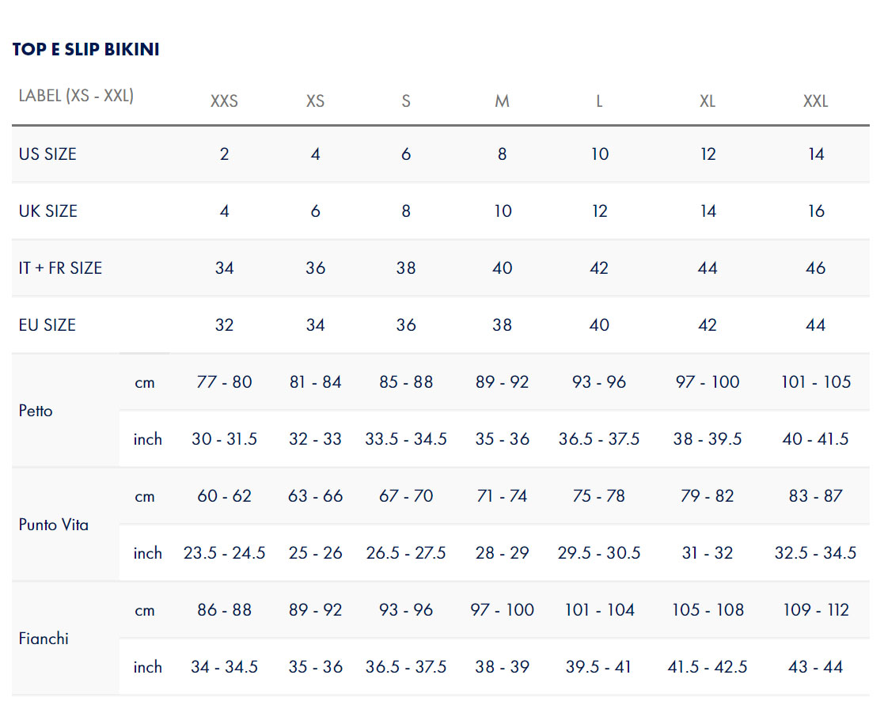This screenshot has width=884, height=709.
Task: Click Petto inch value 38 - 39.5
Action: (x=708, y=439)
